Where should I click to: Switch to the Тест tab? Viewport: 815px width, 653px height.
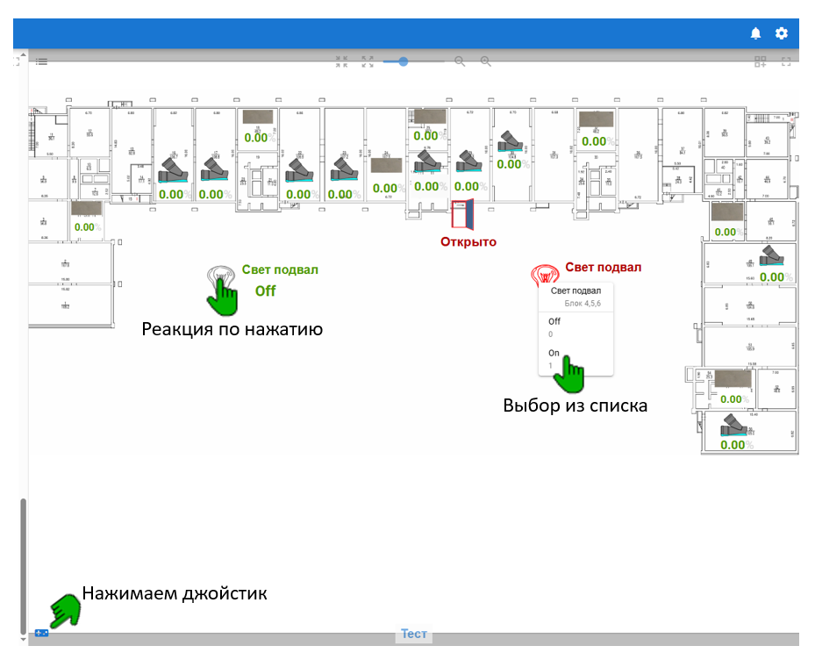click(x=414, y=634)
